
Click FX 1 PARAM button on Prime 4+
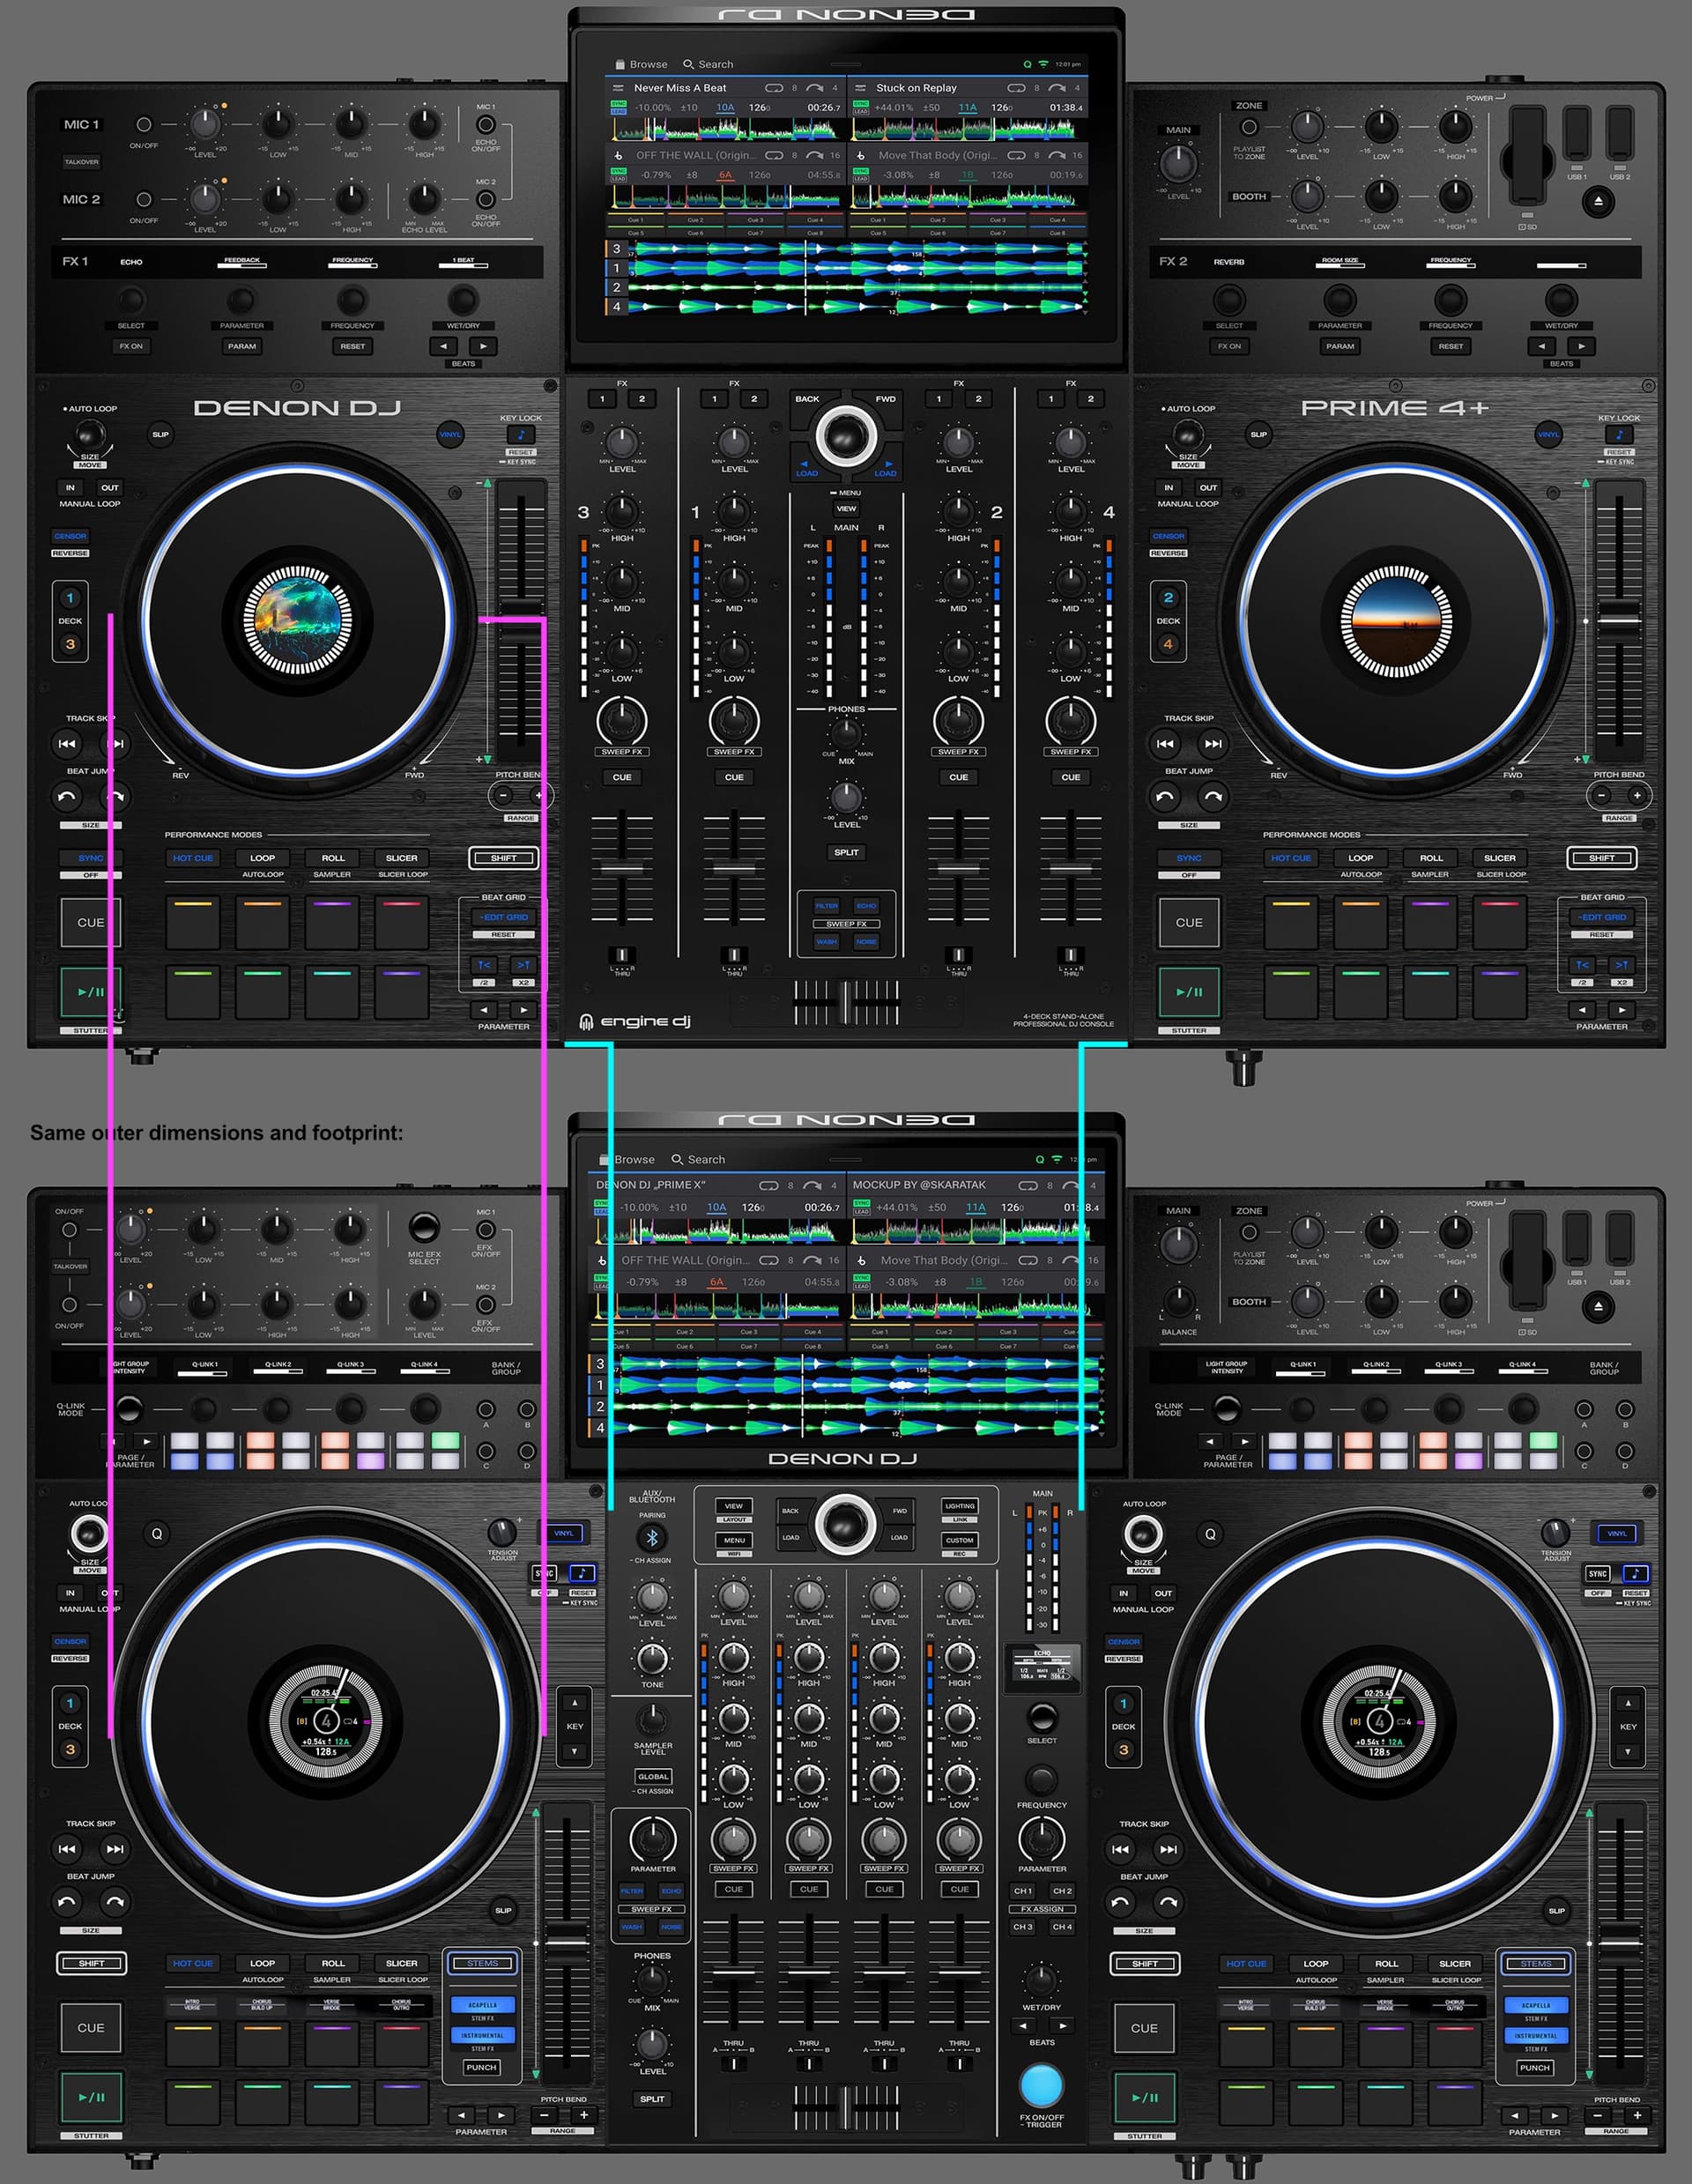click(x=242, y=346)
